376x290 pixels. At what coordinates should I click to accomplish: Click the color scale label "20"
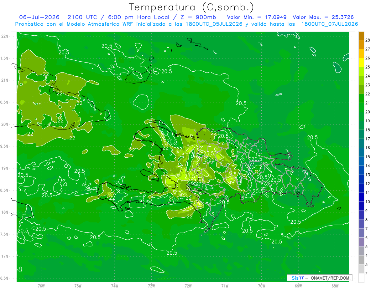coord(368,112)
